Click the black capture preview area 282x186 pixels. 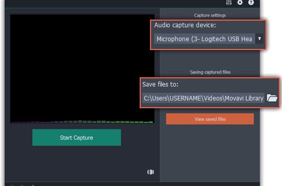click(82, 66)
